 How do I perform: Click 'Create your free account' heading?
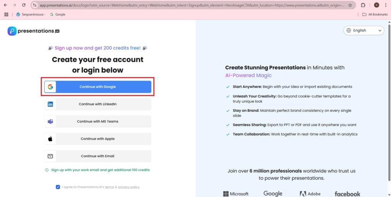click(98, 60)
